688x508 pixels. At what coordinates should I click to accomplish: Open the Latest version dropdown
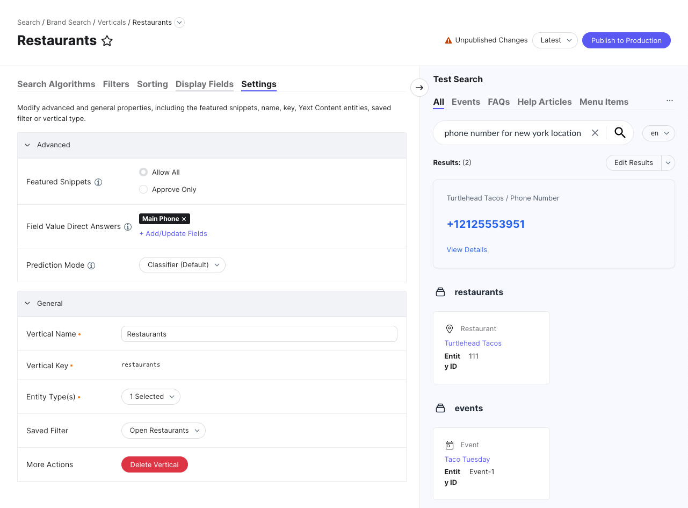point(555,40)
